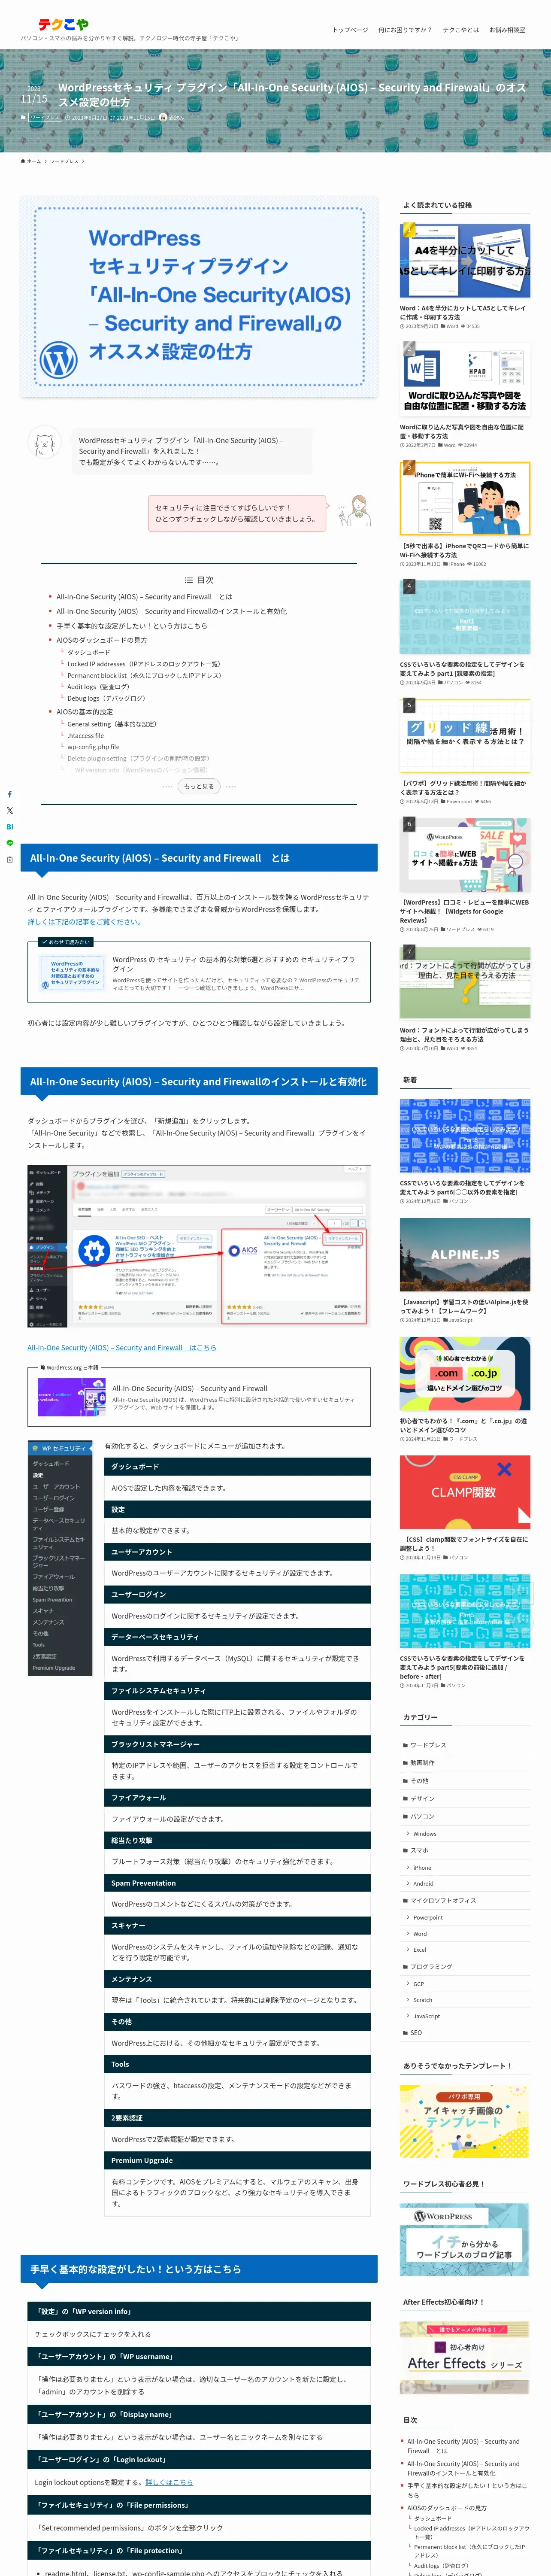Open the ALPINE.JS new post thumbnail
This screenshot has height=2576, width=551.
coord(465,1254)
